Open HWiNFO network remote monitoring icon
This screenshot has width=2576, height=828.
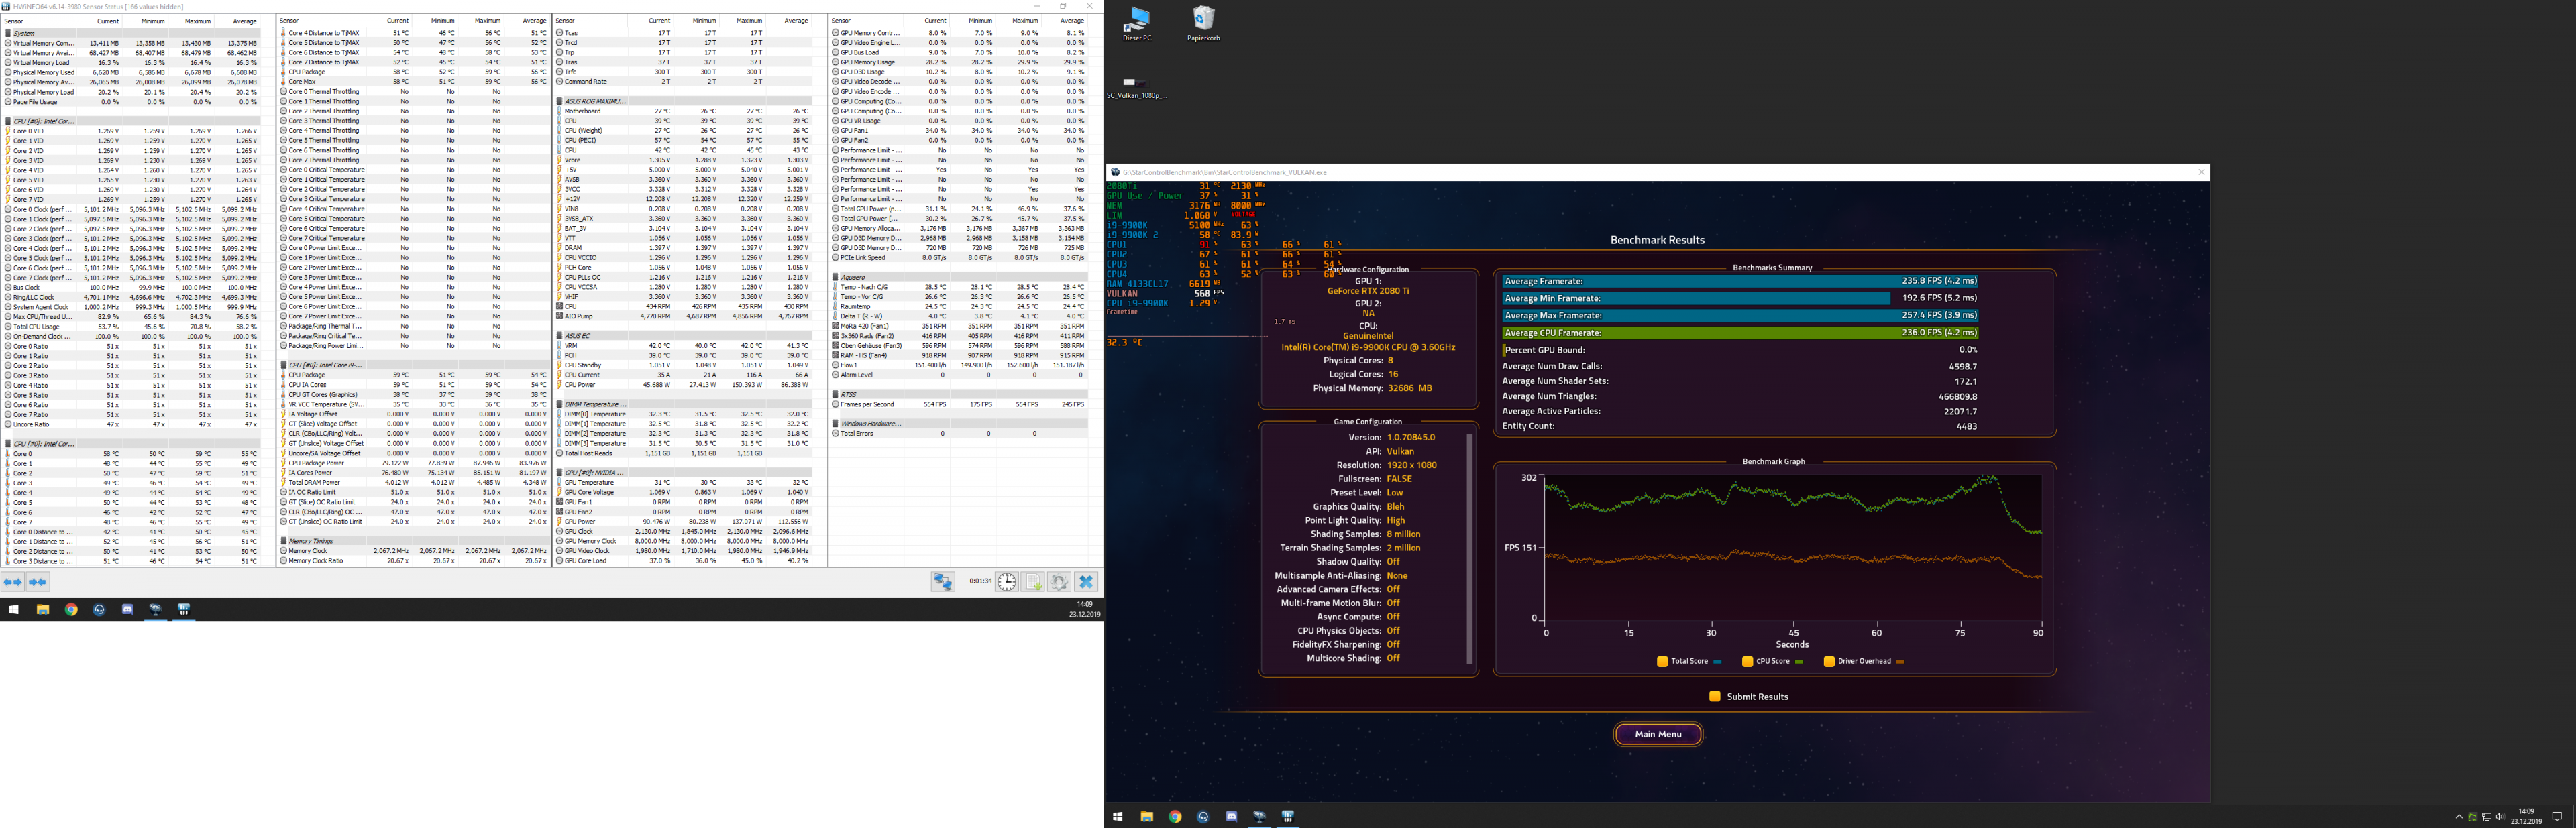943,582
